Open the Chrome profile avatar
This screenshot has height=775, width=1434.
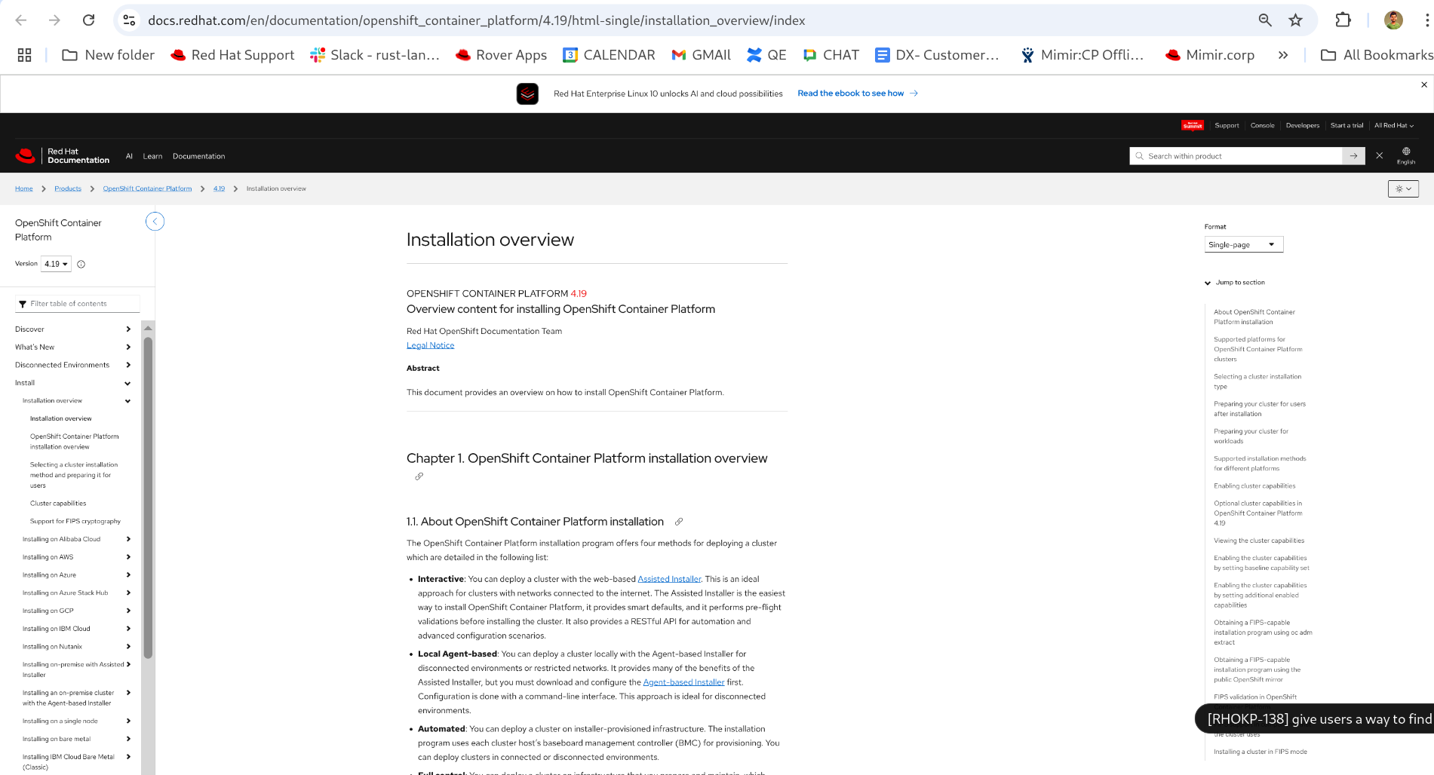[1393, 20]
